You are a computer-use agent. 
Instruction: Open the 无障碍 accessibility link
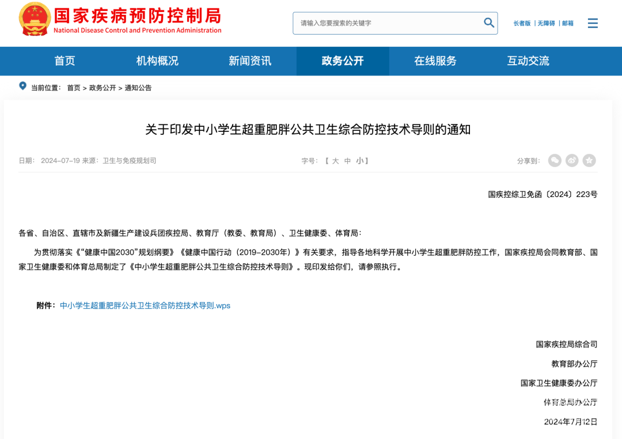coord(546,24)
